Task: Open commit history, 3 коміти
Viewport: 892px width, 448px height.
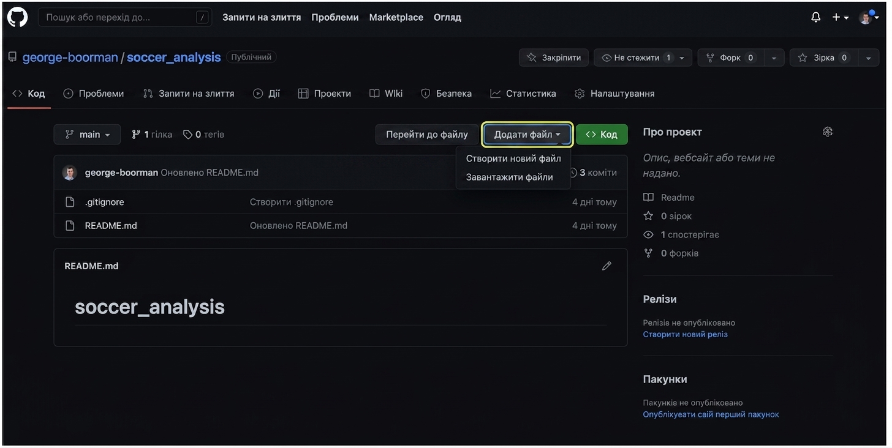Action: tap(593, 173)
